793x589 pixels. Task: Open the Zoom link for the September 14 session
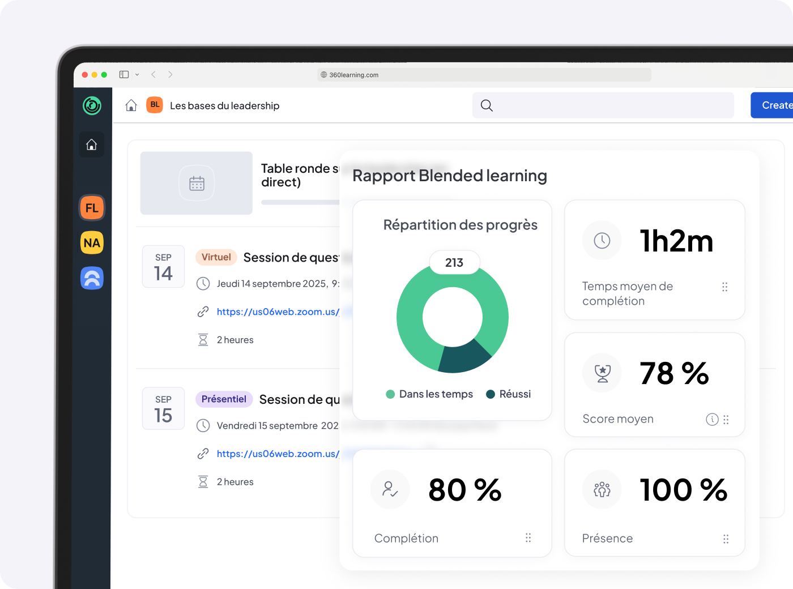click(276, 311)
